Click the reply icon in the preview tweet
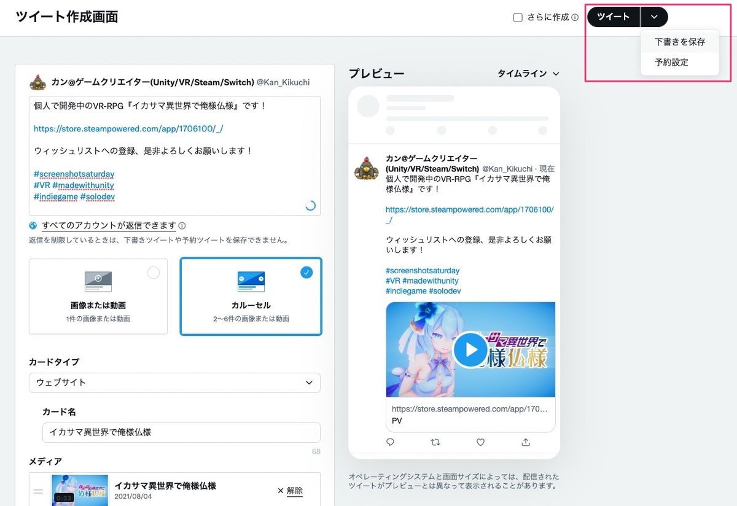737x506 pixels. click(x=390, y=442)
